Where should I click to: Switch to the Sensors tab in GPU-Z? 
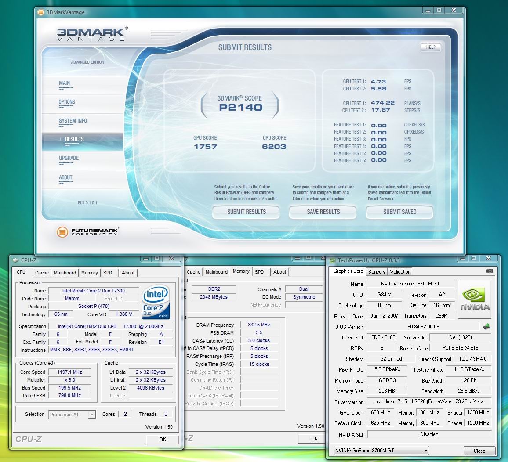coord(377,272)
